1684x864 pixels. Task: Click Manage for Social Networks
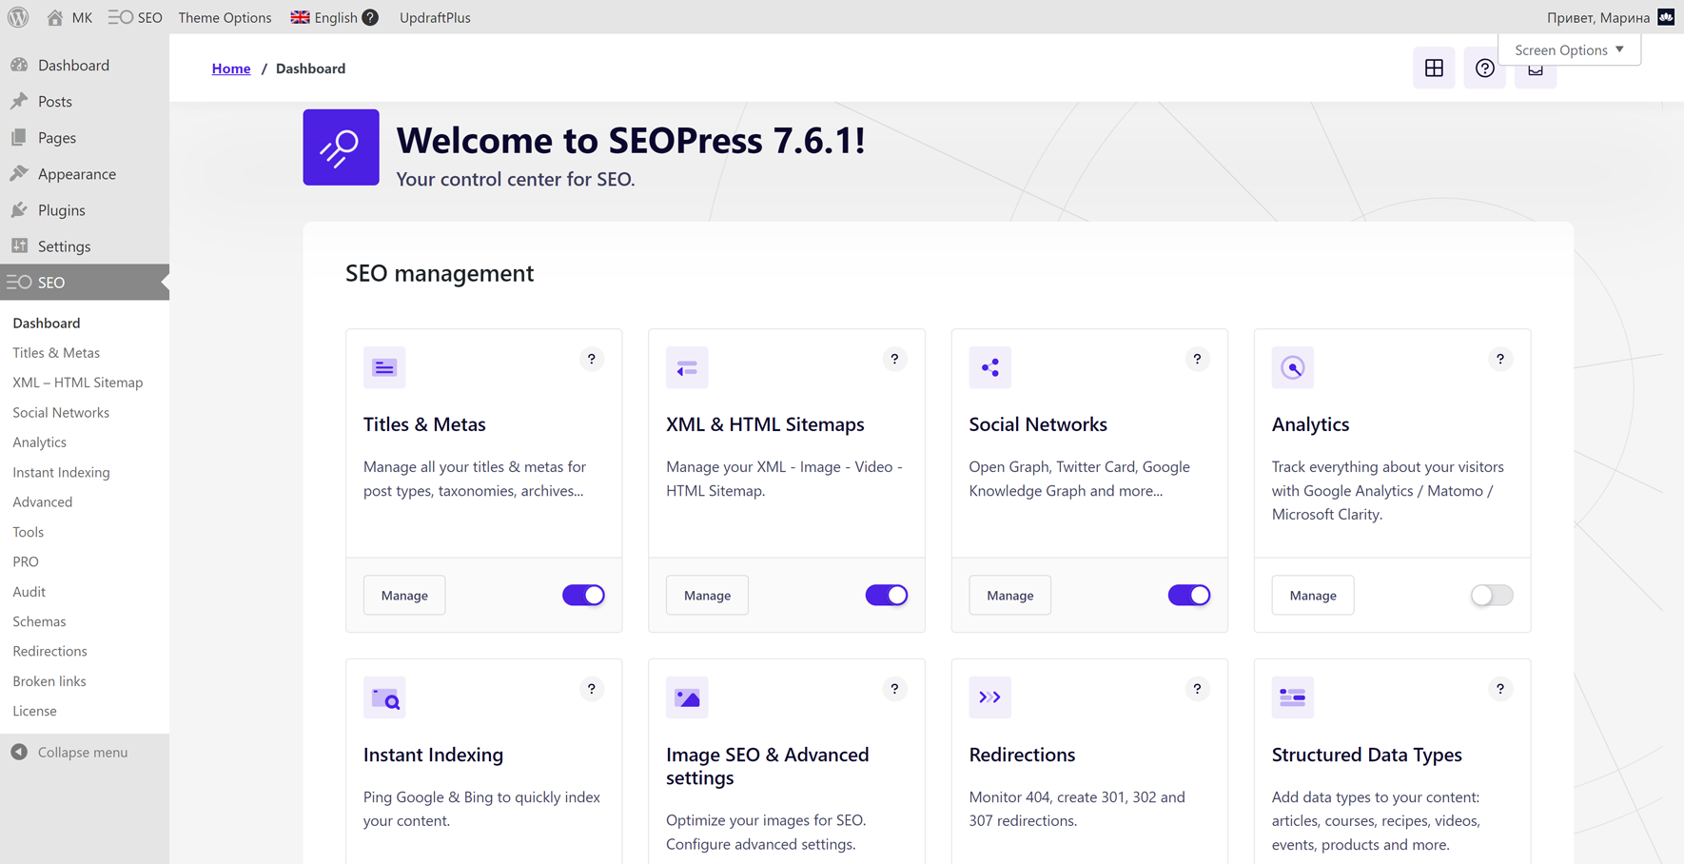tap(1009, 595)
